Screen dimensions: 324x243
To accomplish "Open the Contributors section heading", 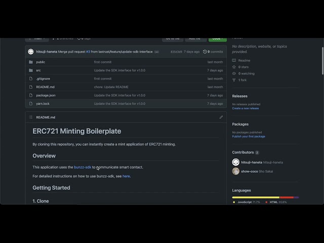I will click(x=243, y=152).
